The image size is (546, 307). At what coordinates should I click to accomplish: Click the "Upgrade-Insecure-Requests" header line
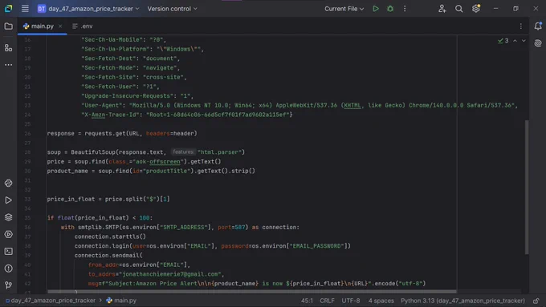tap(137, 96)
